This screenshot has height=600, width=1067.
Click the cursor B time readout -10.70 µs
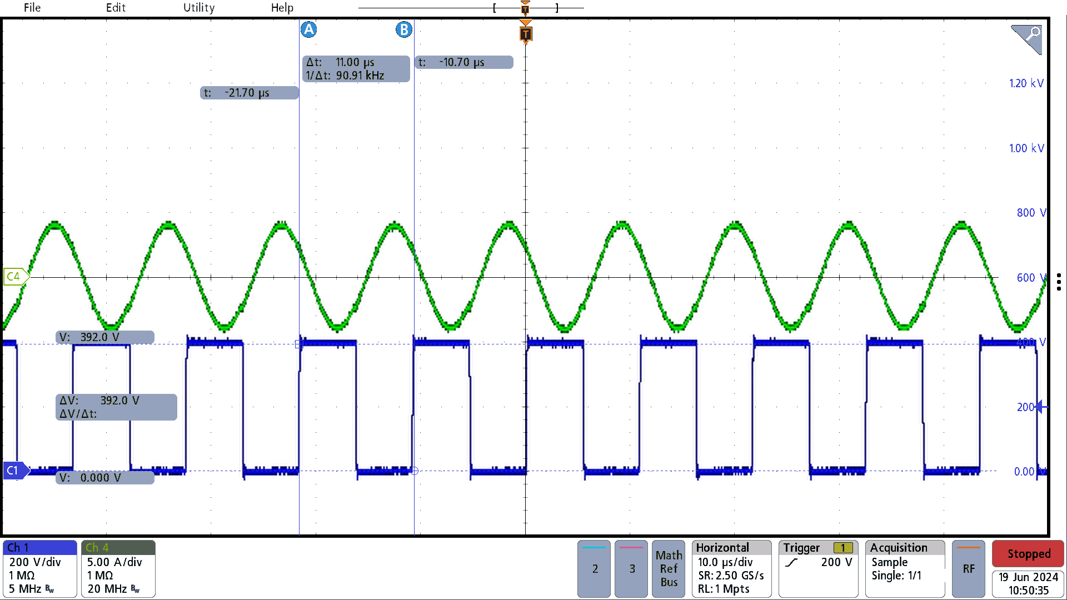tap(463, 62)
